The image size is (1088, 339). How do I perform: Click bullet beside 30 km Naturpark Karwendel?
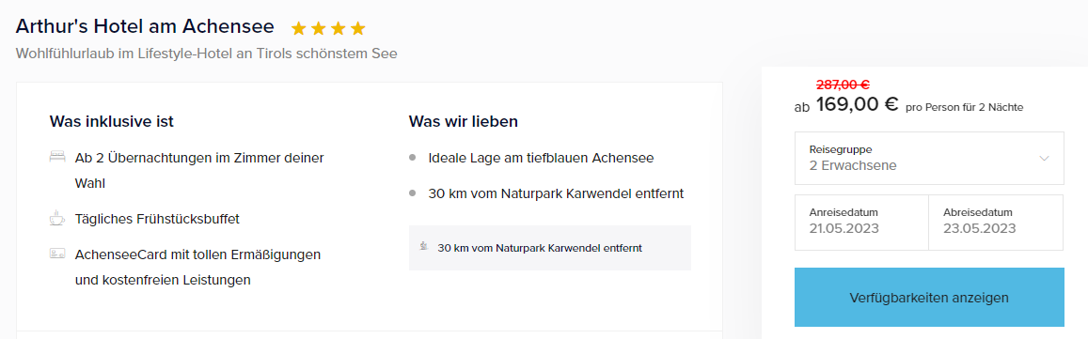tap(412, 193)
